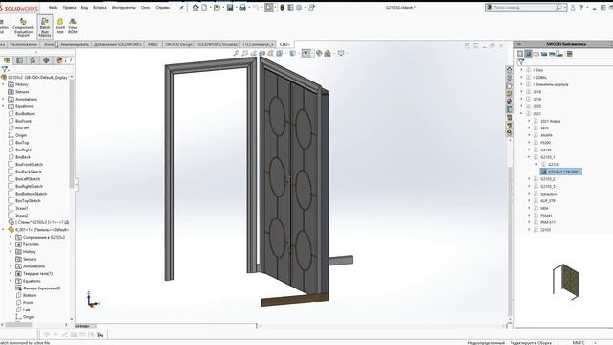
Task: Switch to Анализировать ribbon tab
Action: tap(75, 44)
